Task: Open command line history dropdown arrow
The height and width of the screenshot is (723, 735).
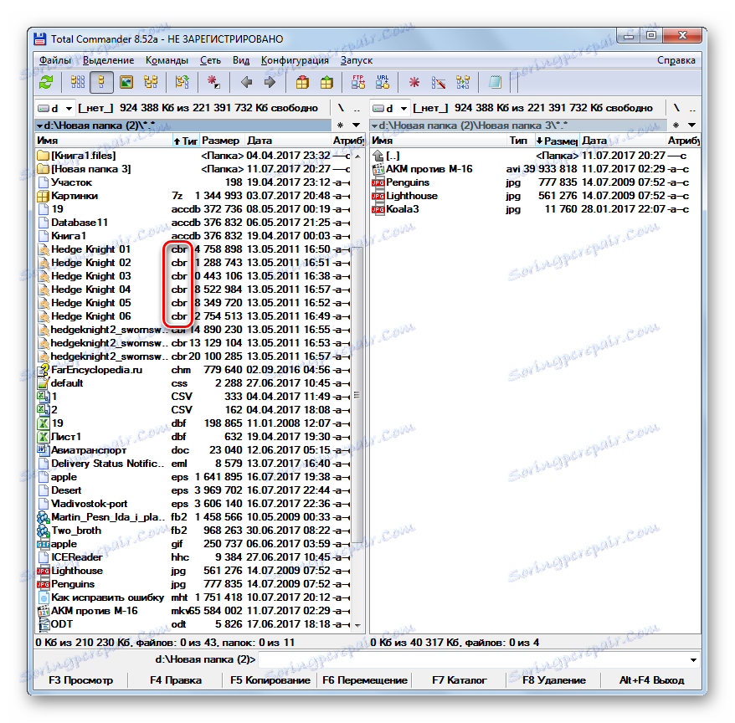Action: coord(693,659)
